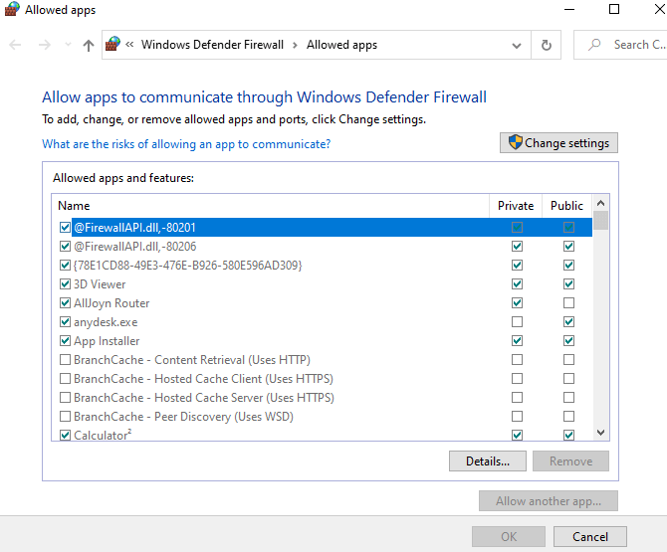The height and width of the screenshot is (552, 667).
Task: Click the Forward navigation arrow
Action: (44, 45)
